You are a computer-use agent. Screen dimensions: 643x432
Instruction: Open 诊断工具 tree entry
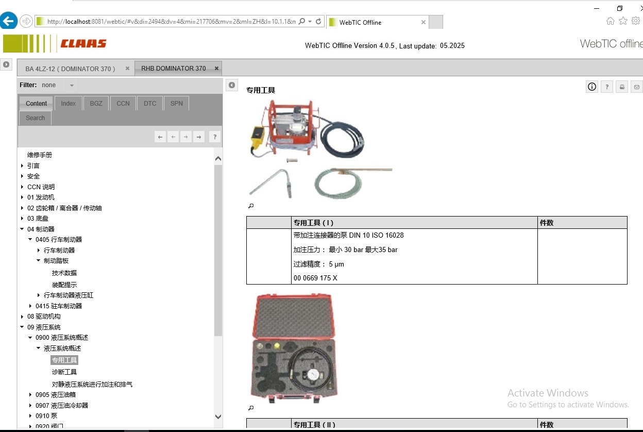[64, 372]
